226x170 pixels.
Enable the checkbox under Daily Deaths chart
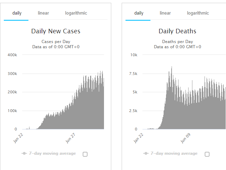[x=207, y=154]
